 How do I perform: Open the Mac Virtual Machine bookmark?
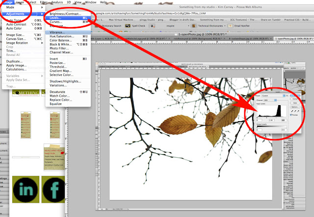pos(122,20)
